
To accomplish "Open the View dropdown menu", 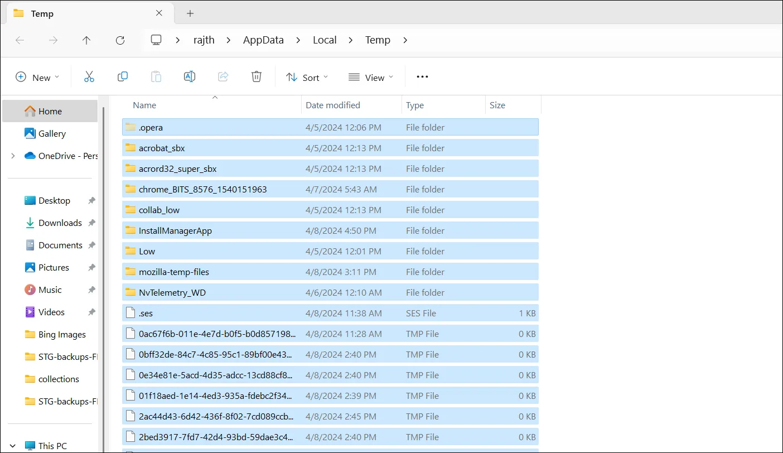I will [x=370, y=78].
